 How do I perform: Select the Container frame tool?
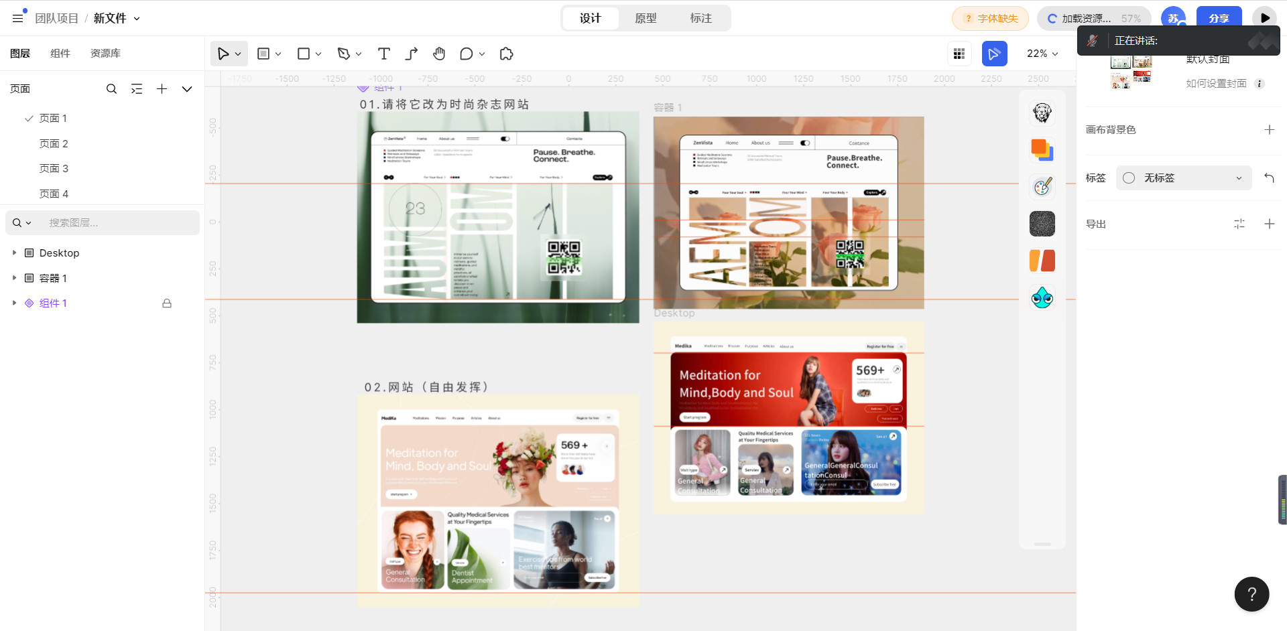[263, 54]
